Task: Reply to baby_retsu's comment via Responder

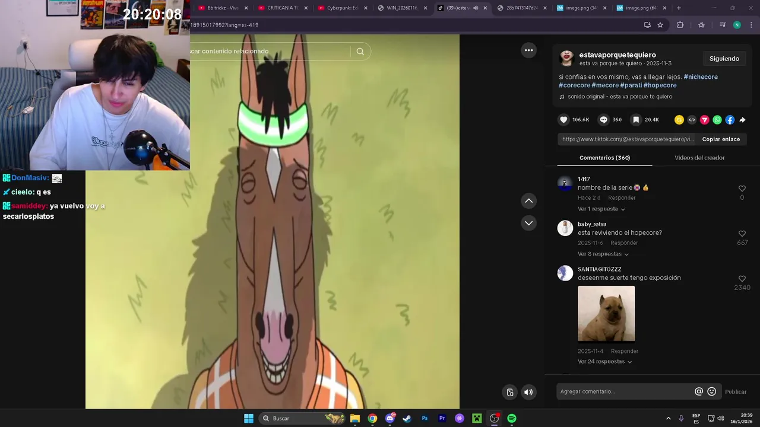Action: (624, 243)
